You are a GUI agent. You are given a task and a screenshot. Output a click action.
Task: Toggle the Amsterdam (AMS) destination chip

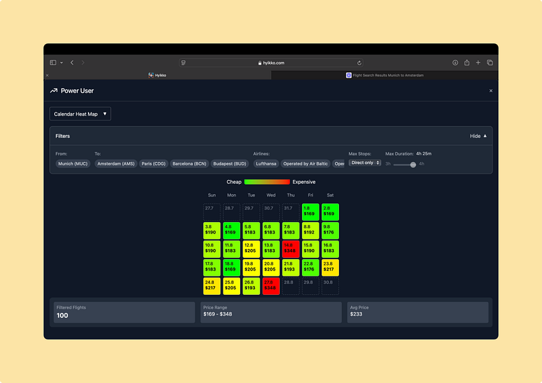(x=116, y=163)
